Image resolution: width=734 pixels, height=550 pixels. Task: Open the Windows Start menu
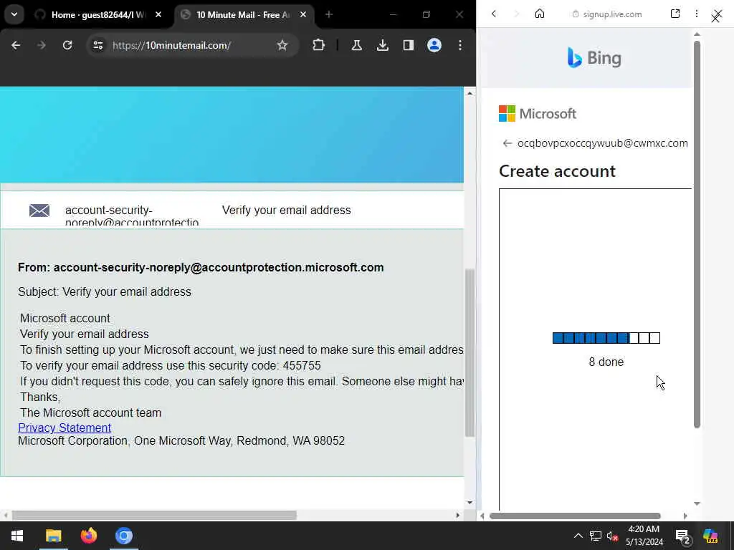[17, 536]
